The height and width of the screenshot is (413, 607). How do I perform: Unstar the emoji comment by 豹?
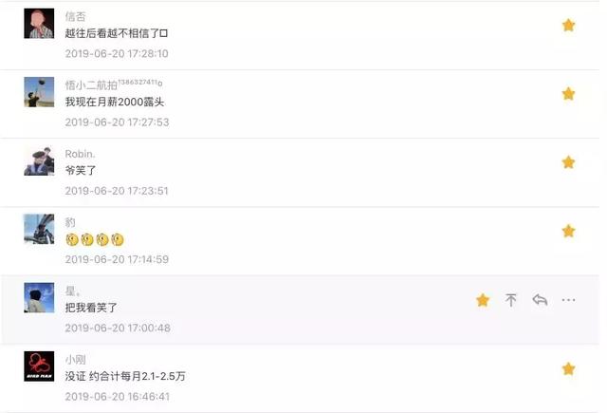click(568, 232)
